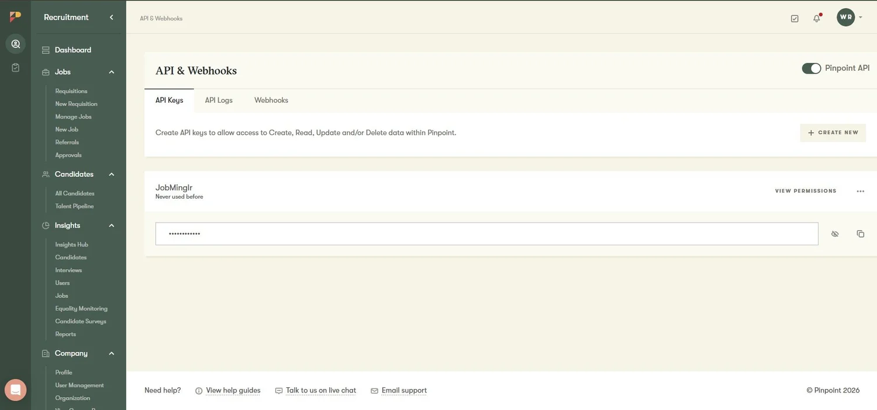
Task: Switch to the API Logs tab
Action: click(219, 100)
